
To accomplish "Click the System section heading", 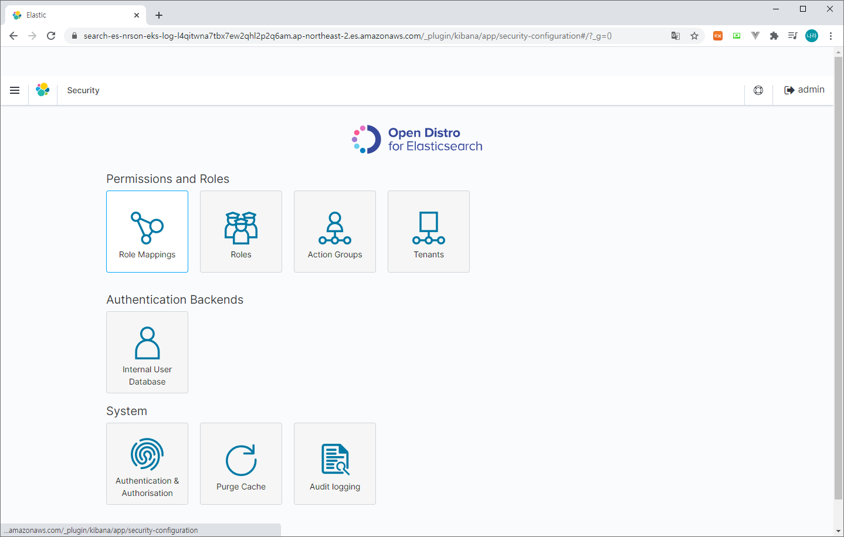I will point(127,411).
